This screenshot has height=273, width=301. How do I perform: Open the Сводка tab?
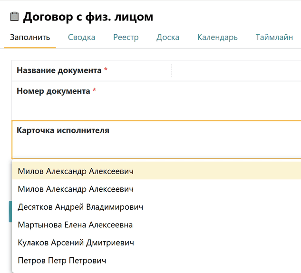click(x=81, y=38)
